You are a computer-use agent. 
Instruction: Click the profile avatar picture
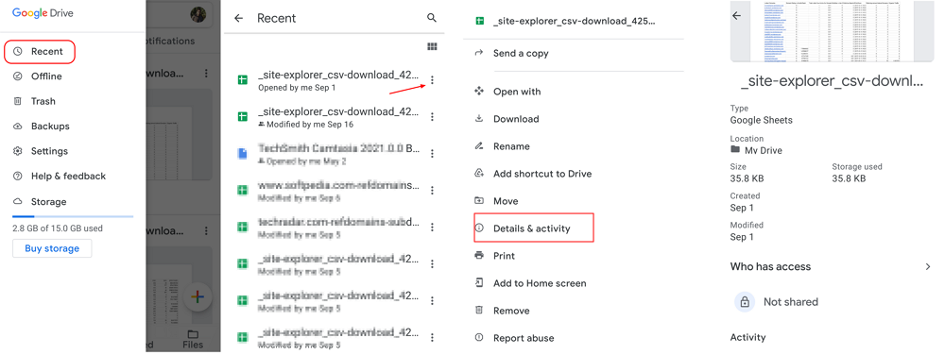[198, 14]
